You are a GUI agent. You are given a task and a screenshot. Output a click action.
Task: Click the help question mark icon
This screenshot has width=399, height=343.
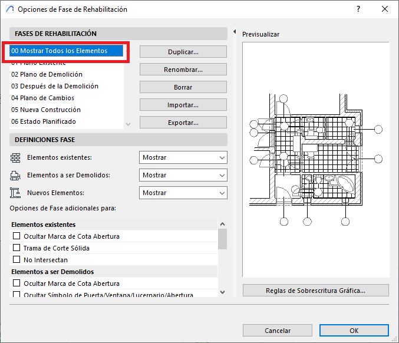[x=357, y=9]
